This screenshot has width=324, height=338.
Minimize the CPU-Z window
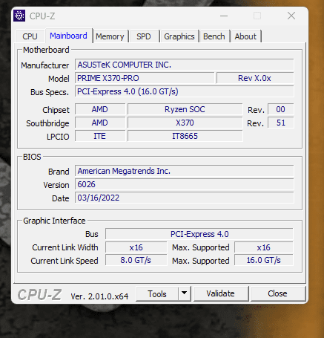224,16
